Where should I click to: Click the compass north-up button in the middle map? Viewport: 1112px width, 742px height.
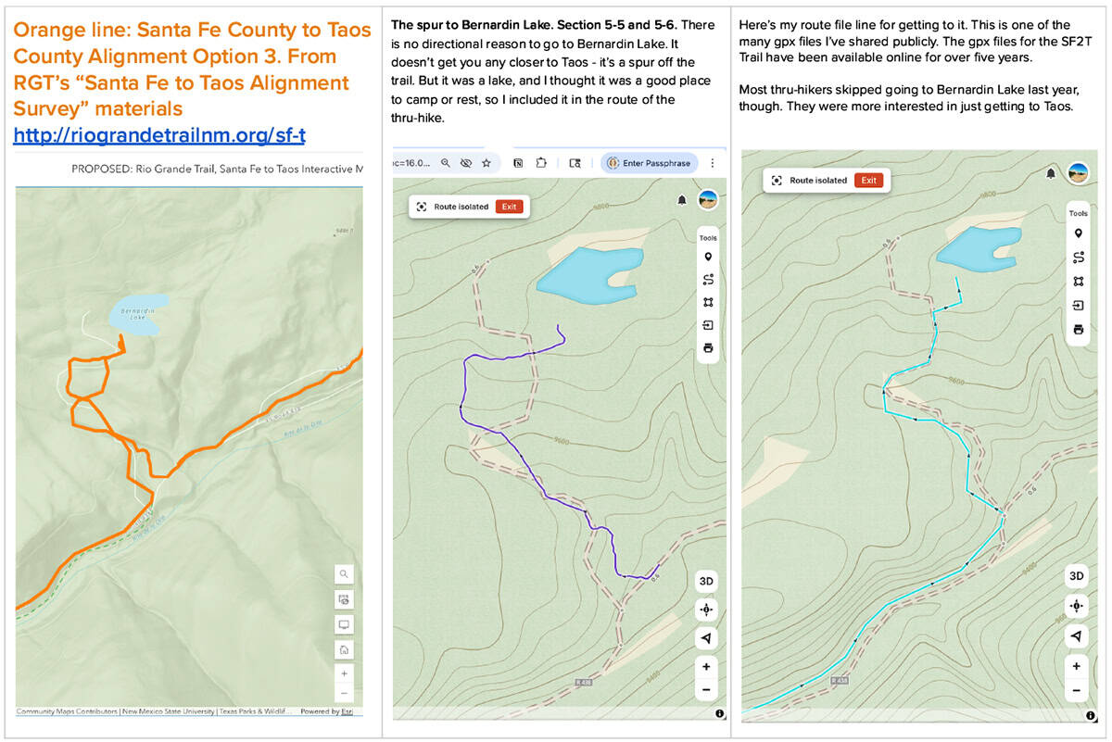706,638
